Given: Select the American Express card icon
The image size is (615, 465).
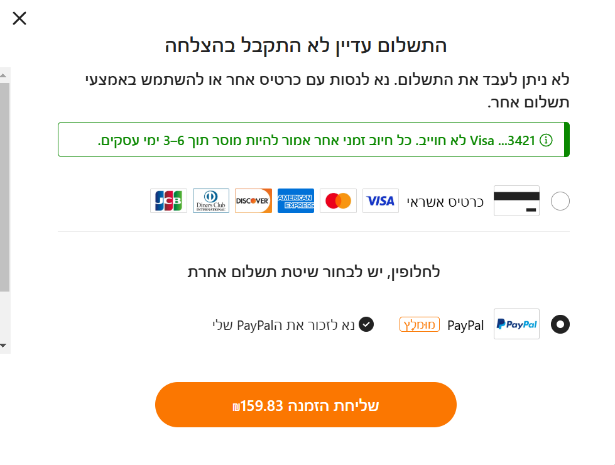Looking at the screenshot, I should point(296,200).
